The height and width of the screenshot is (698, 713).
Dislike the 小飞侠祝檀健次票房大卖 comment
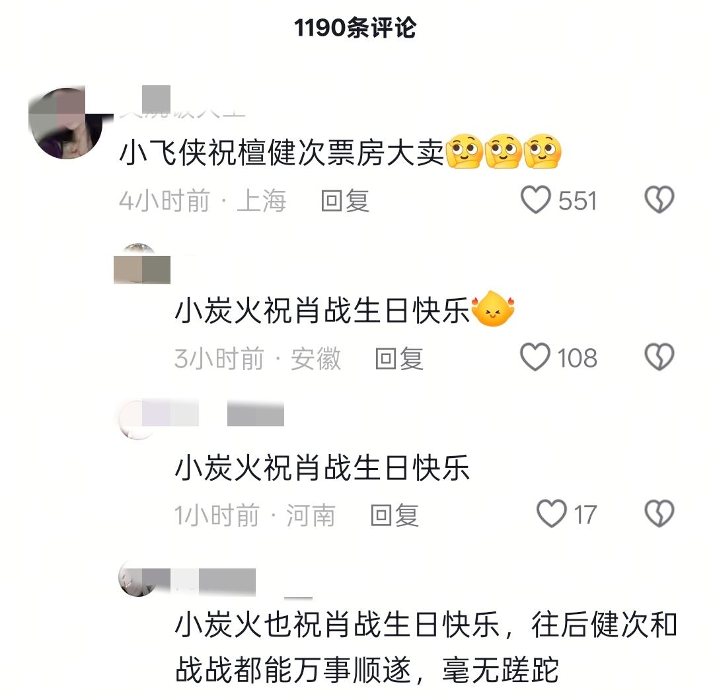click(x=659, y=200)
